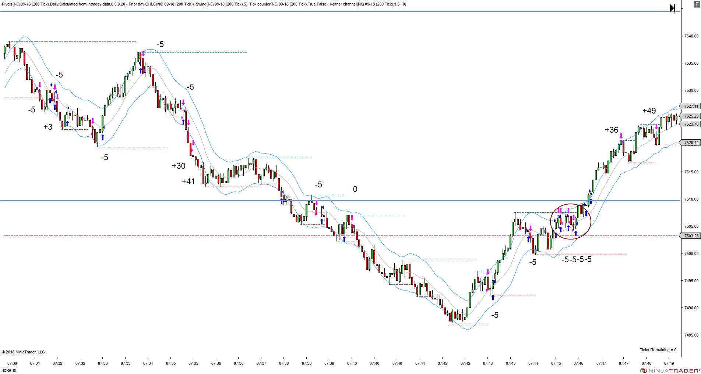
Task: Click the 7490.00 price axis label
Action: (691, 308)
